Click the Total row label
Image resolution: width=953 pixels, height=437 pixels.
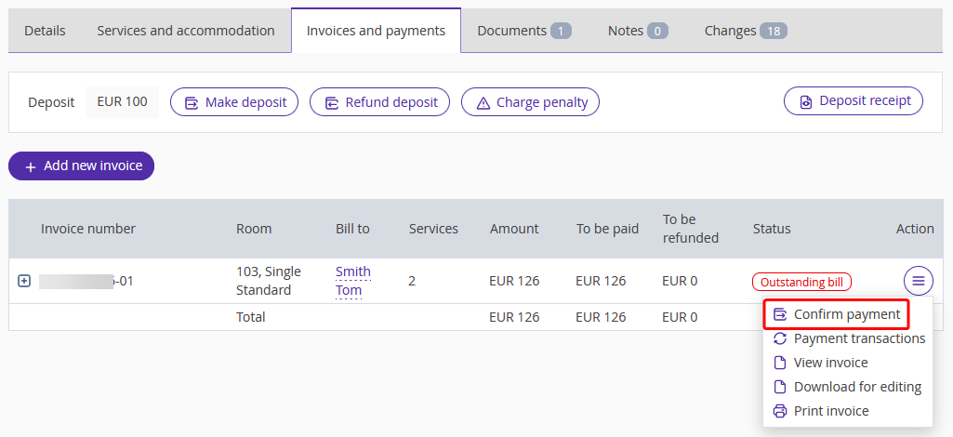250,317
